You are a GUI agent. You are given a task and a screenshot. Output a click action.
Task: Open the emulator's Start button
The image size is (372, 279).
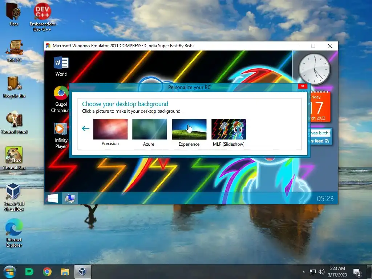[x=53, y=198]
